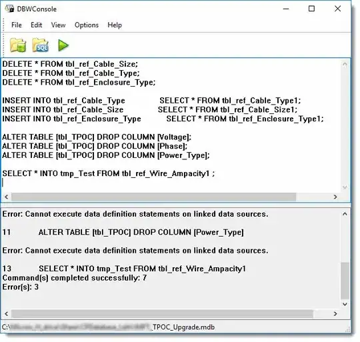Click SQL editor horizontal scroll right arrow
The width and height of the screenshot is (360, 342).
click(335, 197)
